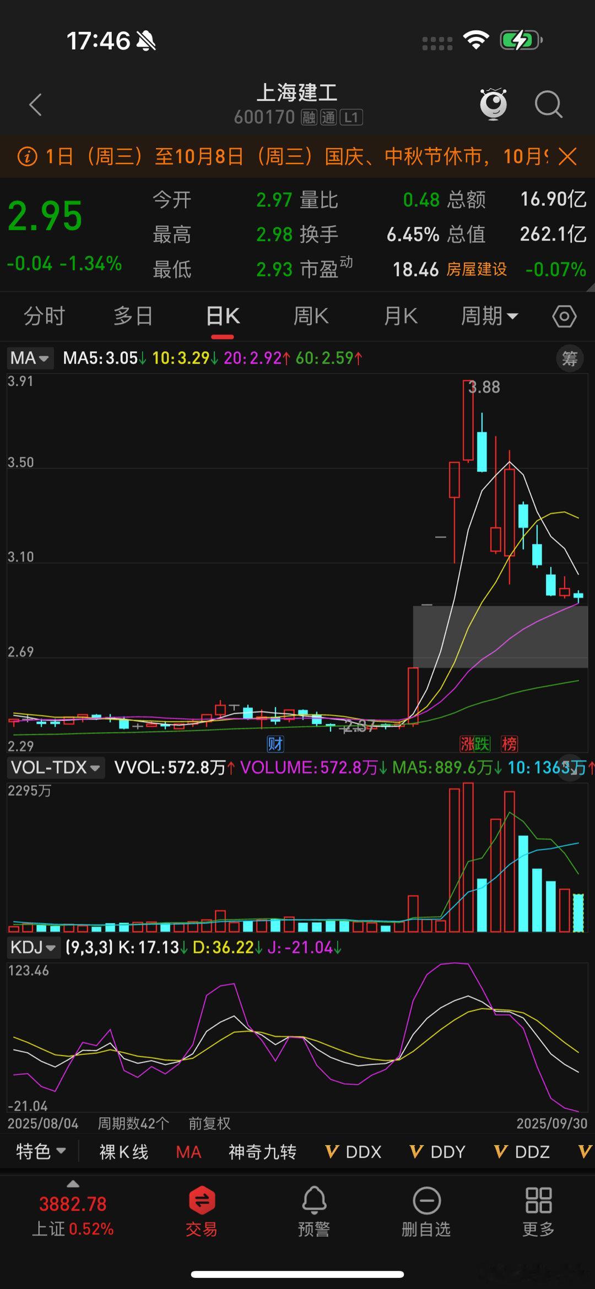This screenshot has width=595, height=1289.
Task: Open the KDJ indicator dropdown
Action: (x=33, y=948)
